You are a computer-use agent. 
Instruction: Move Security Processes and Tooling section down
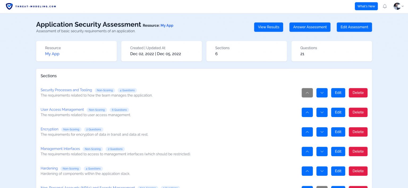pos(322,93)
